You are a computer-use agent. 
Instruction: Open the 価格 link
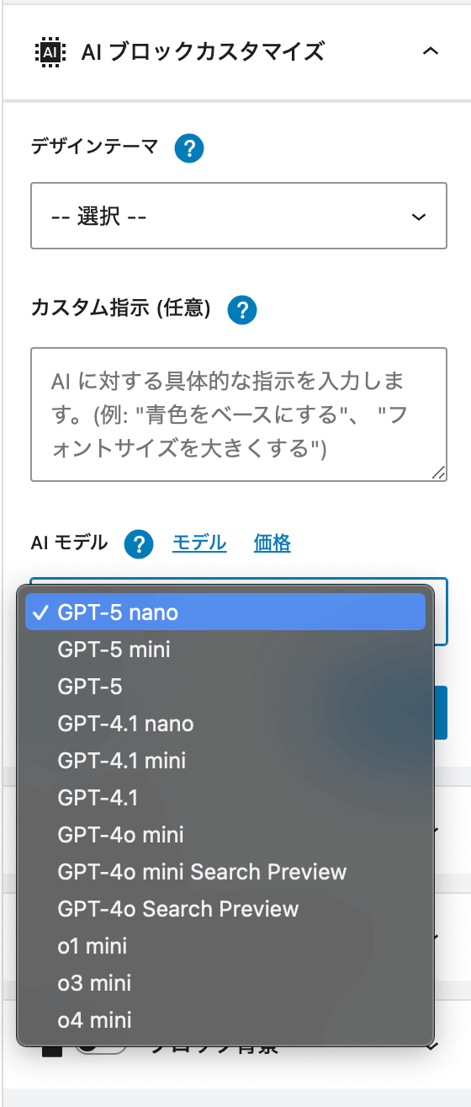273,543
